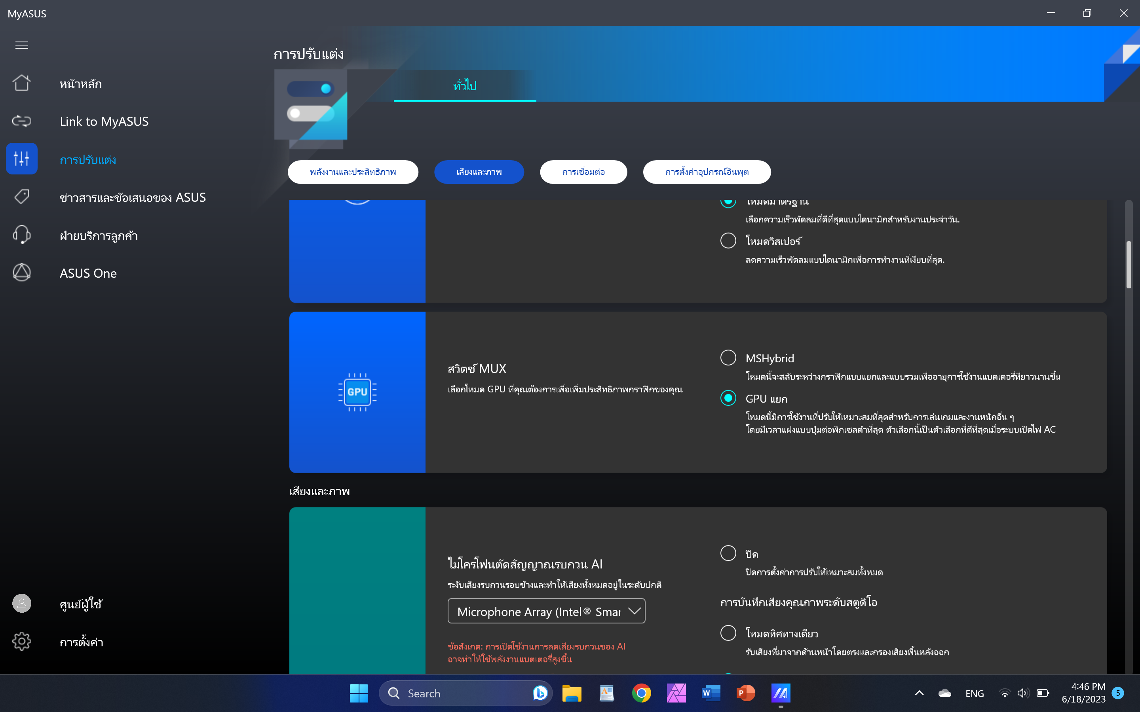Click the settings gear icon
The height and width of the screenshot is (712, 1140).
coord(22,641)
